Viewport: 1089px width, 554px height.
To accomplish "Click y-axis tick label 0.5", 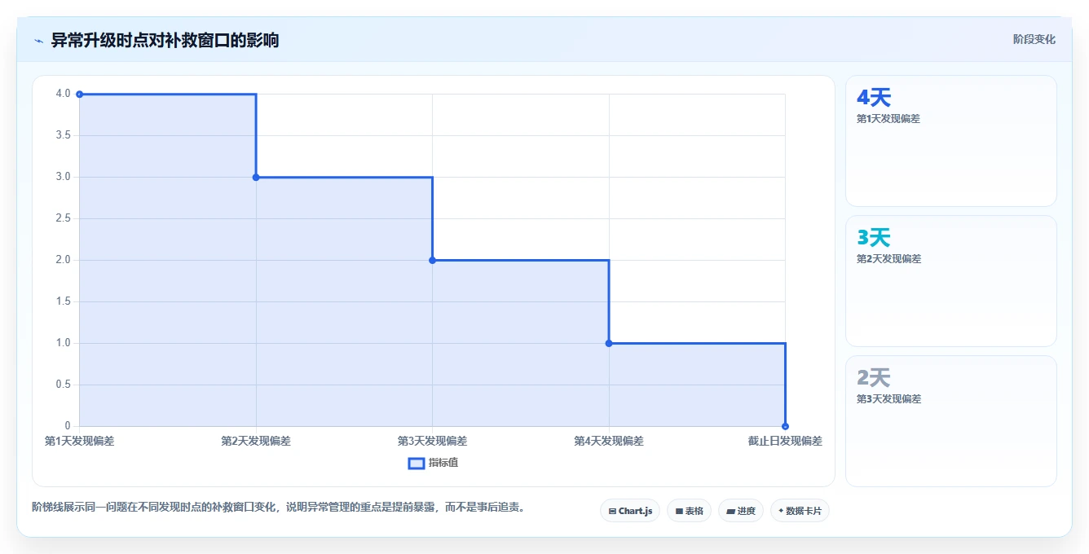I will (x=64, y=385).
